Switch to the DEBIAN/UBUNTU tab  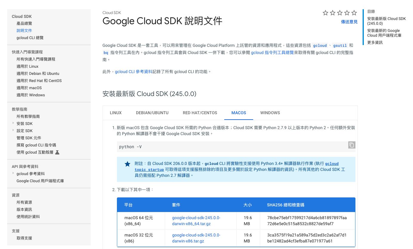(152, 113)
